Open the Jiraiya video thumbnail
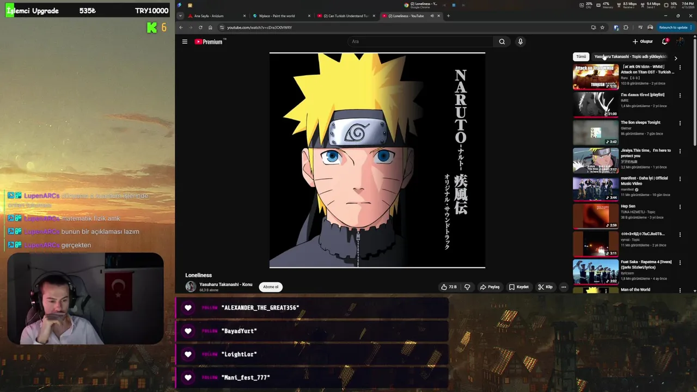Screen dimensions: 697x392 tap(596, 160)
